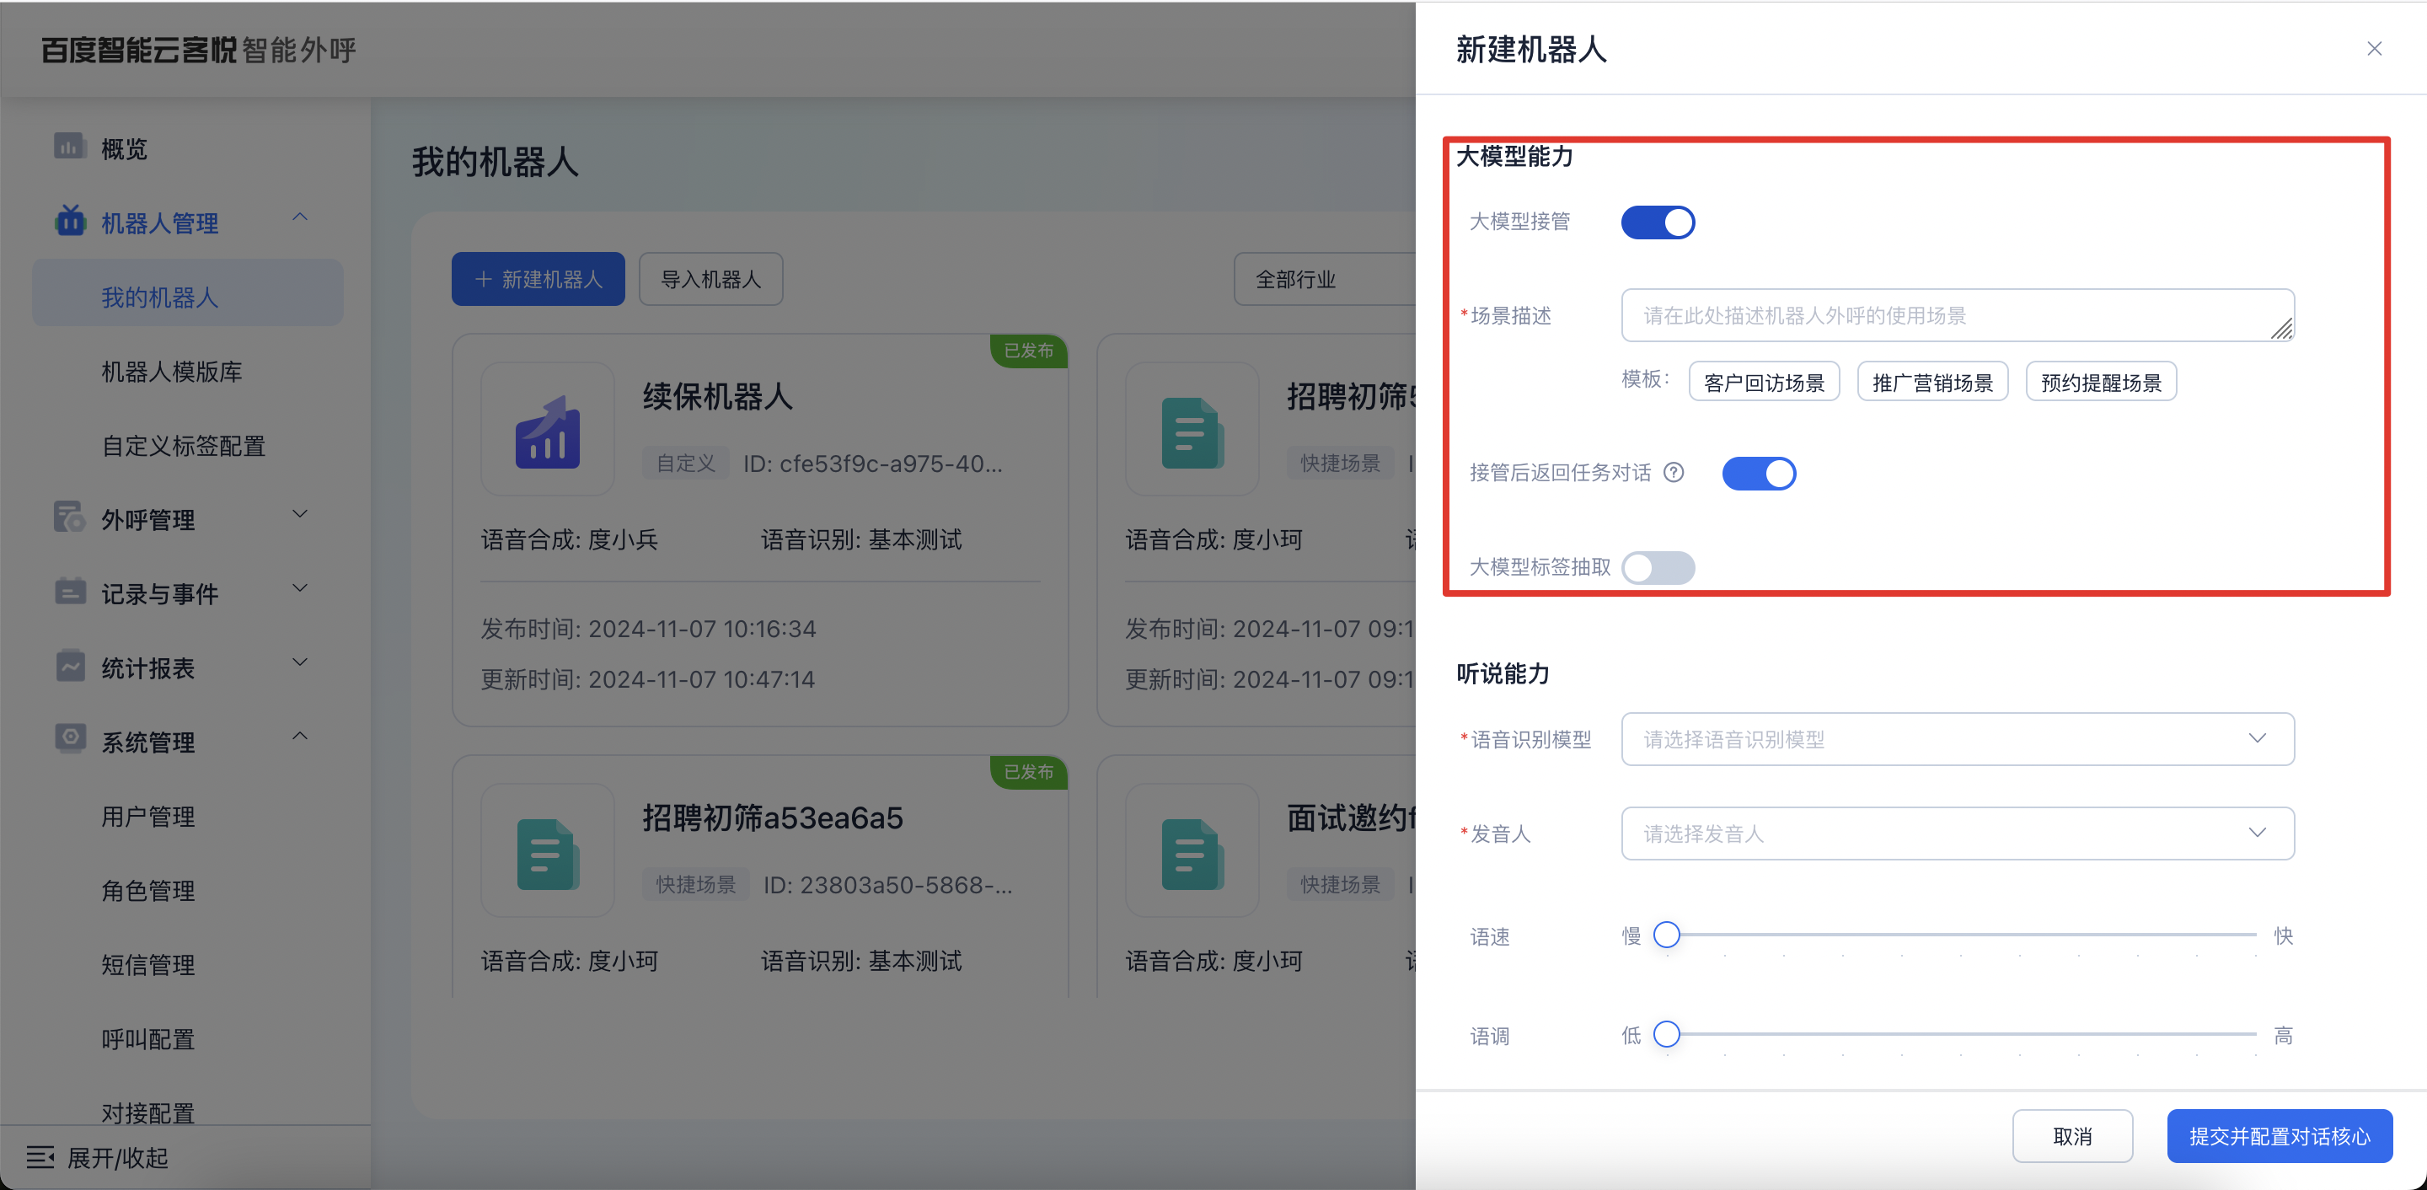Collapse the 系统管理 menu chevron
Image resolution: width=2427 pixels, height=1190 pixels.
300,737
